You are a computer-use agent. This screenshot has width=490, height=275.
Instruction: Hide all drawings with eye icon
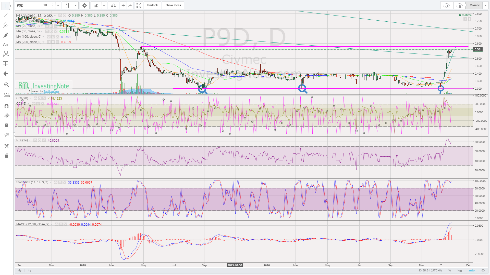6,135
